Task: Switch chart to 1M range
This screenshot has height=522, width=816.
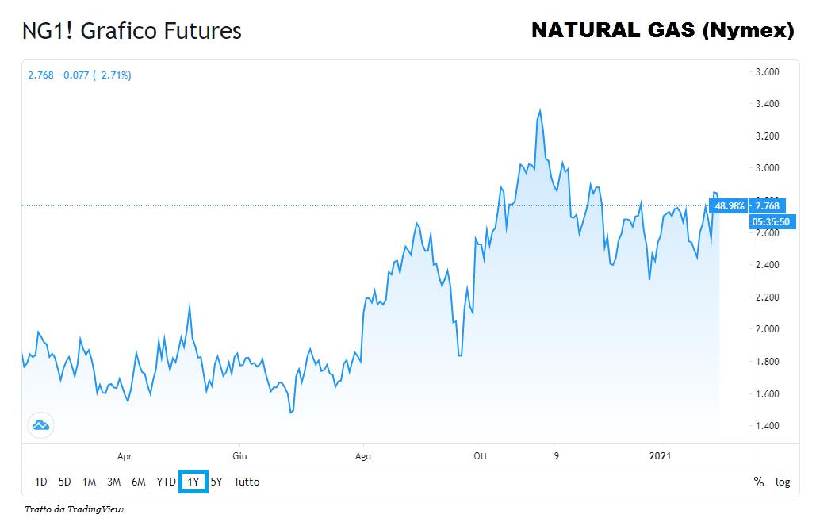Action: coord(89,482)
